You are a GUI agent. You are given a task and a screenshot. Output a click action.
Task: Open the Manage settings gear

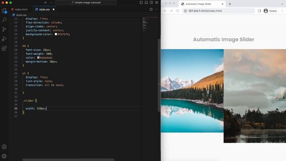4,156
